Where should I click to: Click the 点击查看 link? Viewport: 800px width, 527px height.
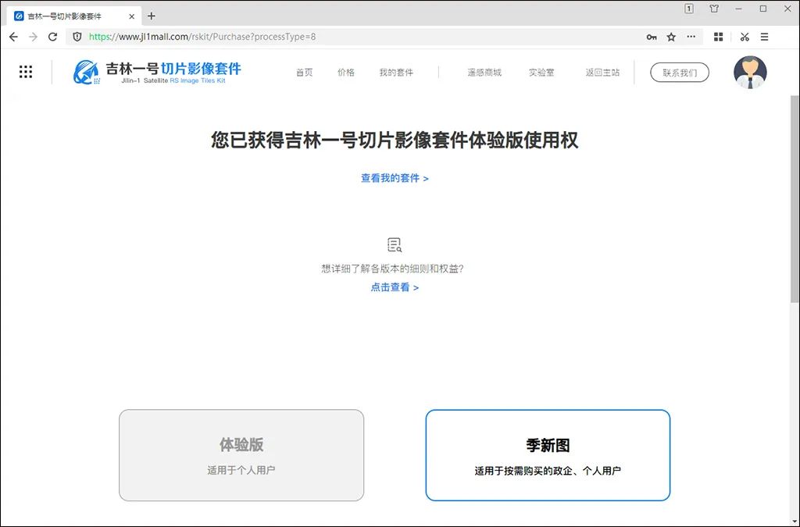[x=395, y=287]
